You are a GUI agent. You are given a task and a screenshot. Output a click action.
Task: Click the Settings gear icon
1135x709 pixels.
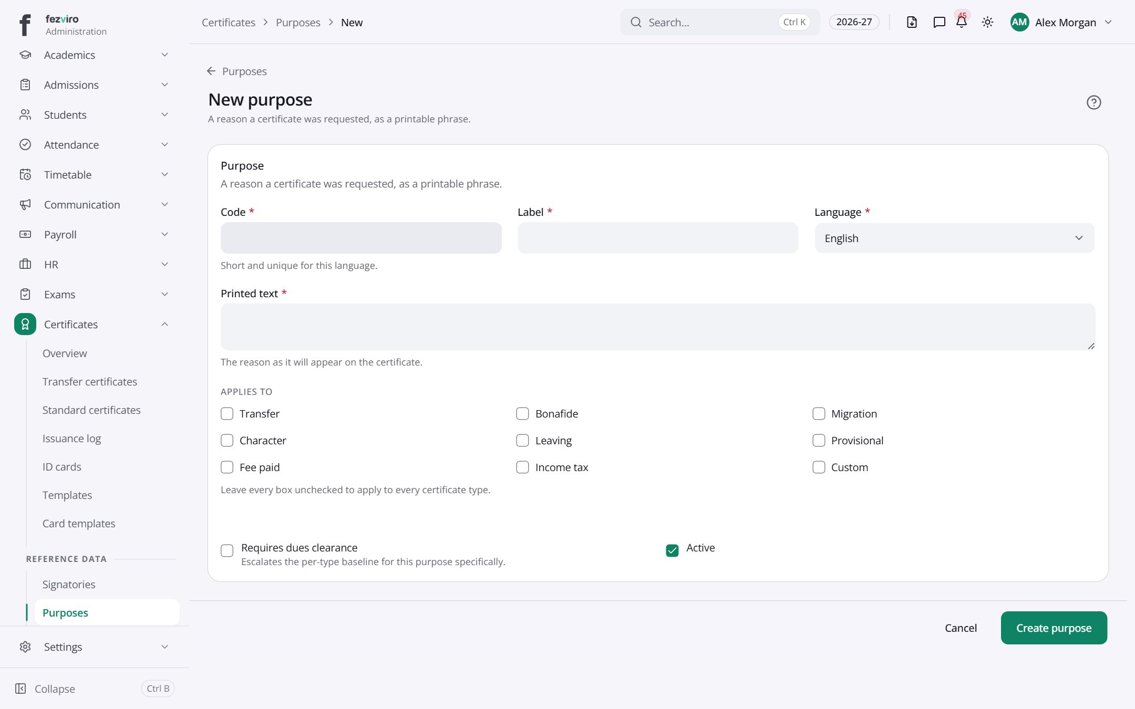[x=25, y=647]
